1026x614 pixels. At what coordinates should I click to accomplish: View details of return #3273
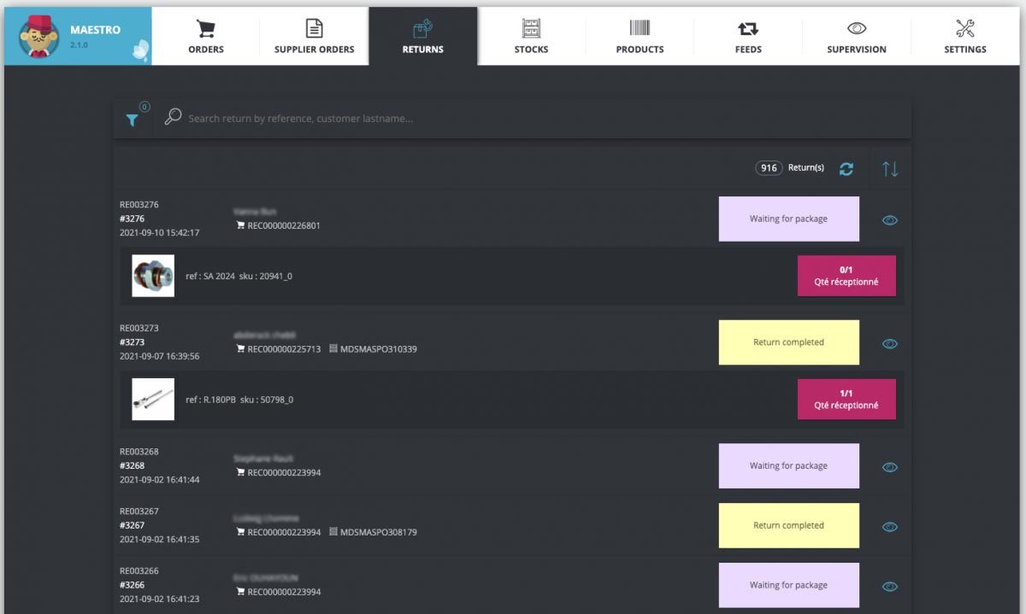pos(889,343)
